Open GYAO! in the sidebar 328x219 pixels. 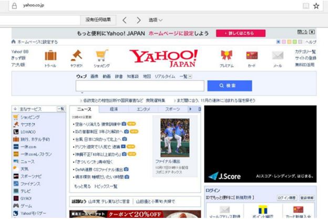(26, 198)
